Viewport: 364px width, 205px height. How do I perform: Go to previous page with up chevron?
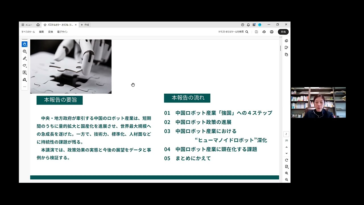click(286, 147)
